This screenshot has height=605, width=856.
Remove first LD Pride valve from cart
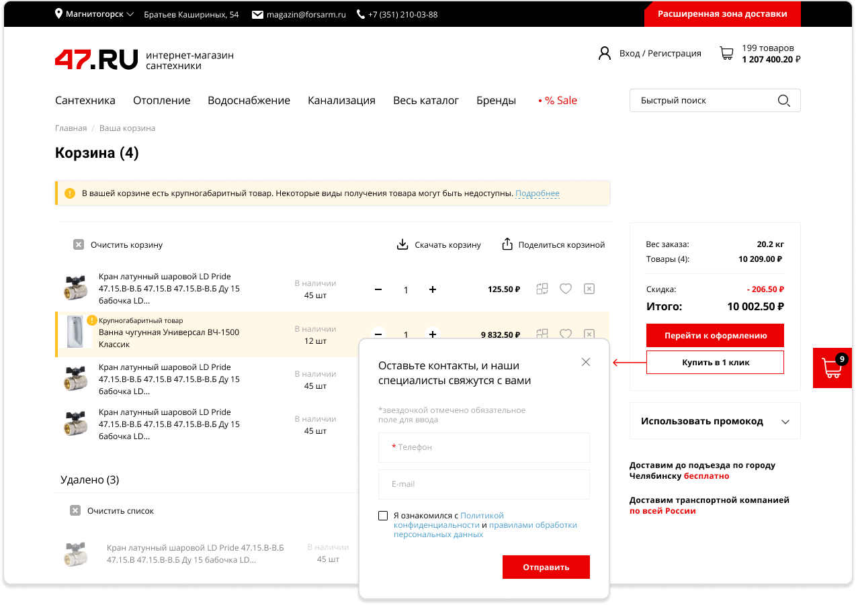coord(589,289)
